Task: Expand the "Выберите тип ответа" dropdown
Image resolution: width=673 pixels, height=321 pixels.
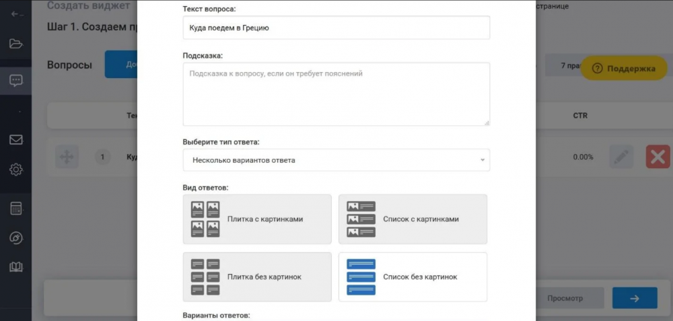Action: click(336, 160)
